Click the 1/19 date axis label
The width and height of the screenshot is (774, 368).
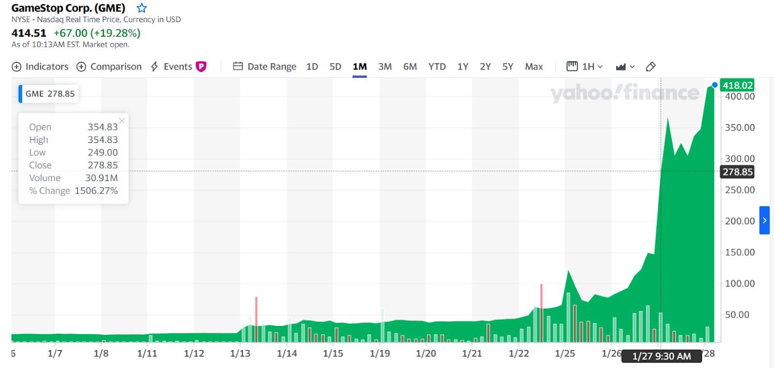pos(380,354)
